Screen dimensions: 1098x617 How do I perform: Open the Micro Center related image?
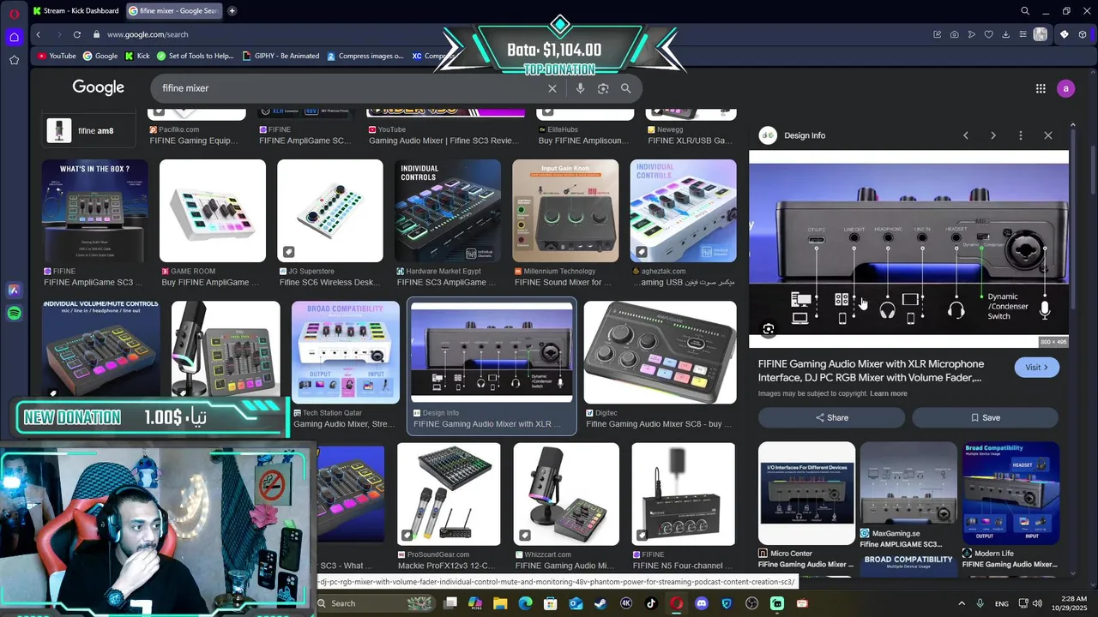(806, 494)
